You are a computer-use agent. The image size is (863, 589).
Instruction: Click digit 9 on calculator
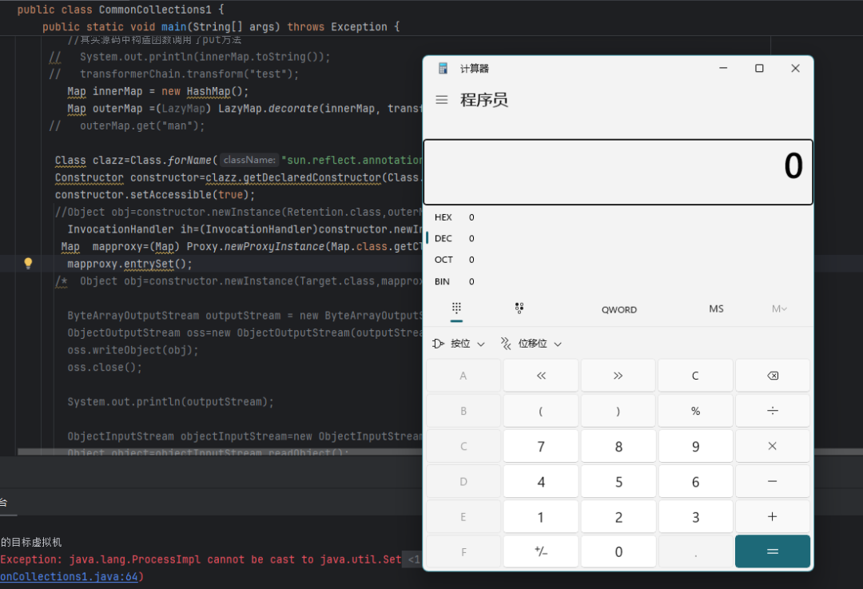[695, 446]
